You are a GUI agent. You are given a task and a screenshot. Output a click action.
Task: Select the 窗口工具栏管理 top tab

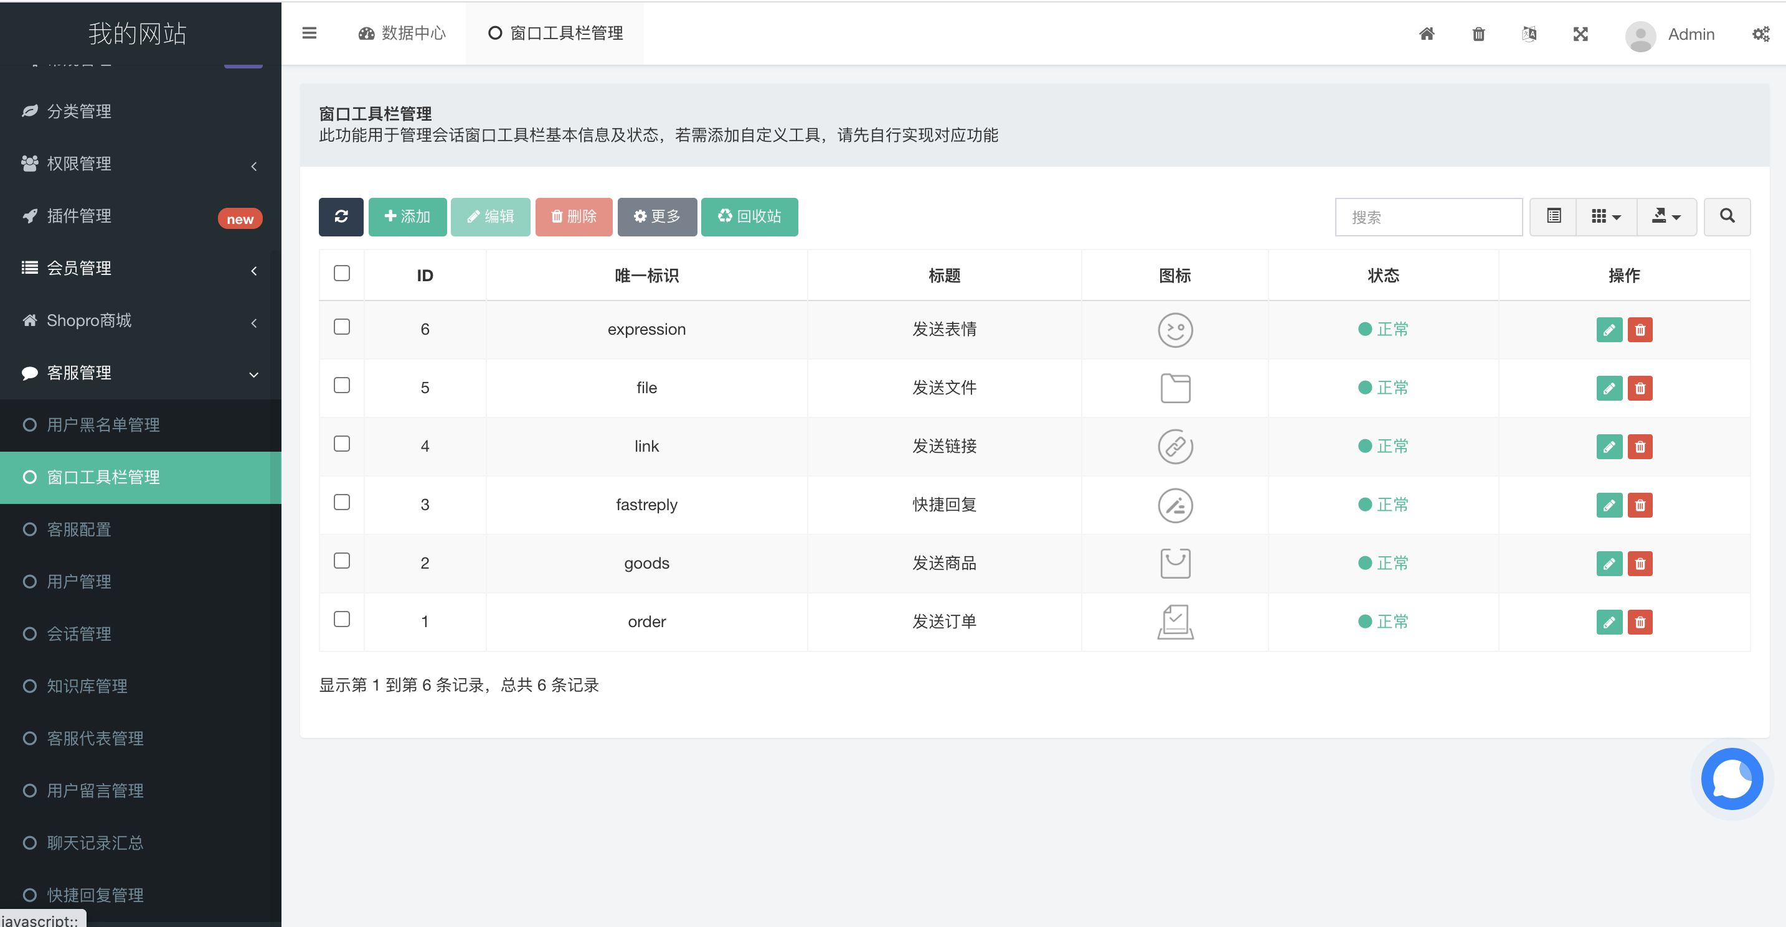click(x=555, y=33)
